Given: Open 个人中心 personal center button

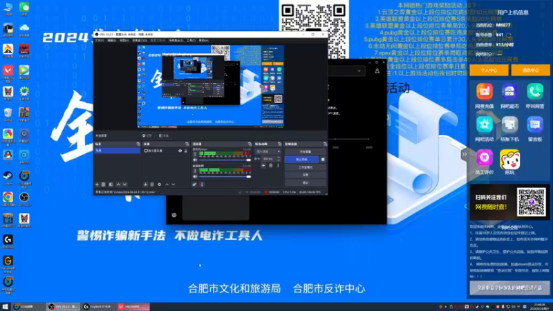Looking at the screenshot, I should [x=489, y=70].
